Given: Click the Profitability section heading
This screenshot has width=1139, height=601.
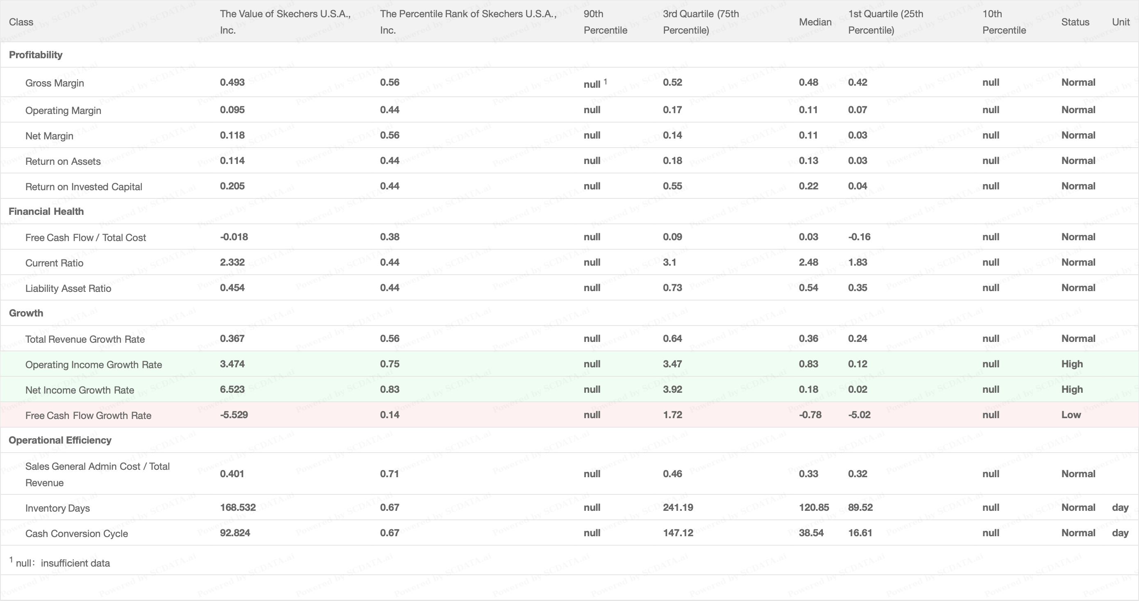Looking at the screenshot, I should pos(35,55).
